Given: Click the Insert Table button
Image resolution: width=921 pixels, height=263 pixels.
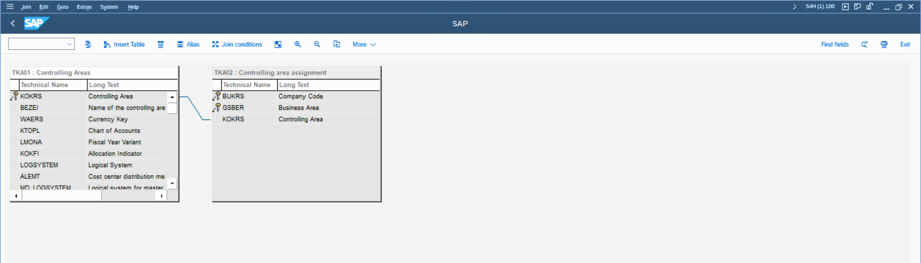Looking at the screenshot, I should click(x=124, y=44).
